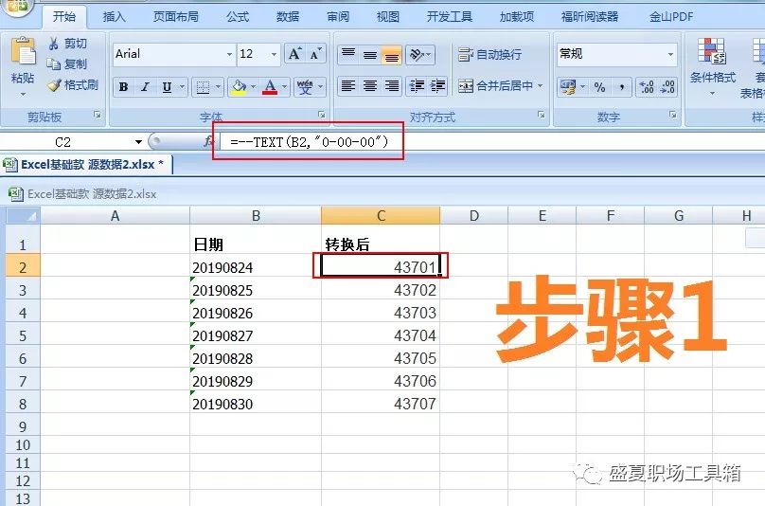Open the font size 12 dropdown
The image size is (765, 506).
tap(275, 54)
